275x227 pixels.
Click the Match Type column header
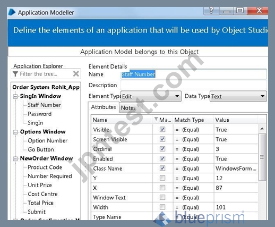coord(193,120)
